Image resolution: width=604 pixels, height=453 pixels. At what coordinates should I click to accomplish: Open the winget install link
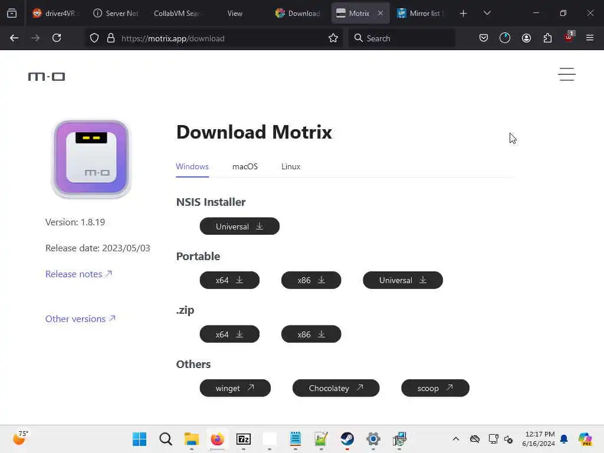[x=235, y=388]
